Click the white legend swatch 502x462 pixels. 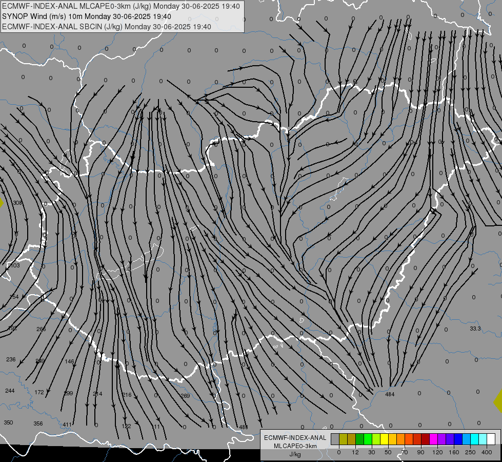tap(491, 439)
